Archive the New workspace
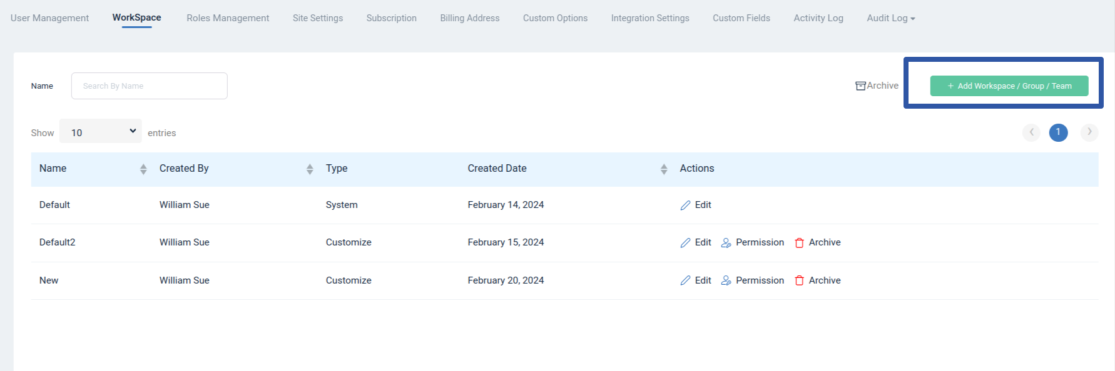The height and width of the screenshot is (371, 1115). coord(825,280)
